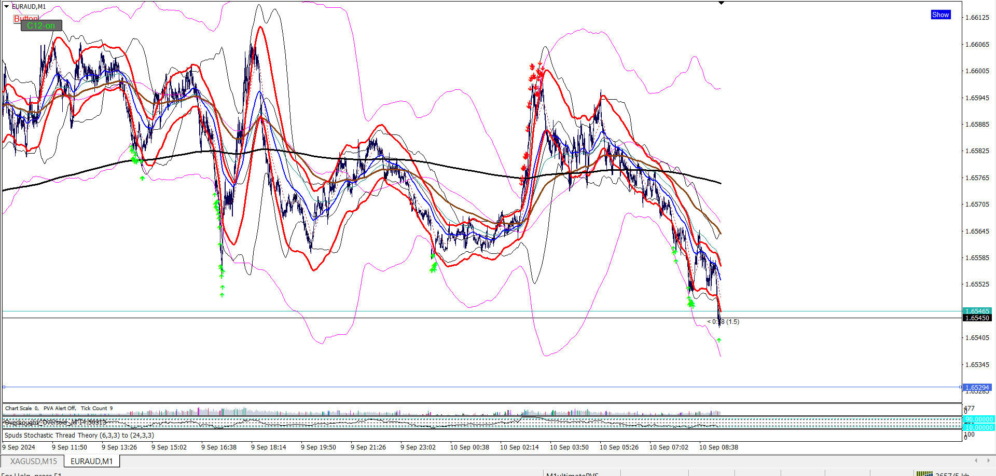Click the 1.65465 price label
Viewport: 996px width, 476px height.
click(977, 311)
